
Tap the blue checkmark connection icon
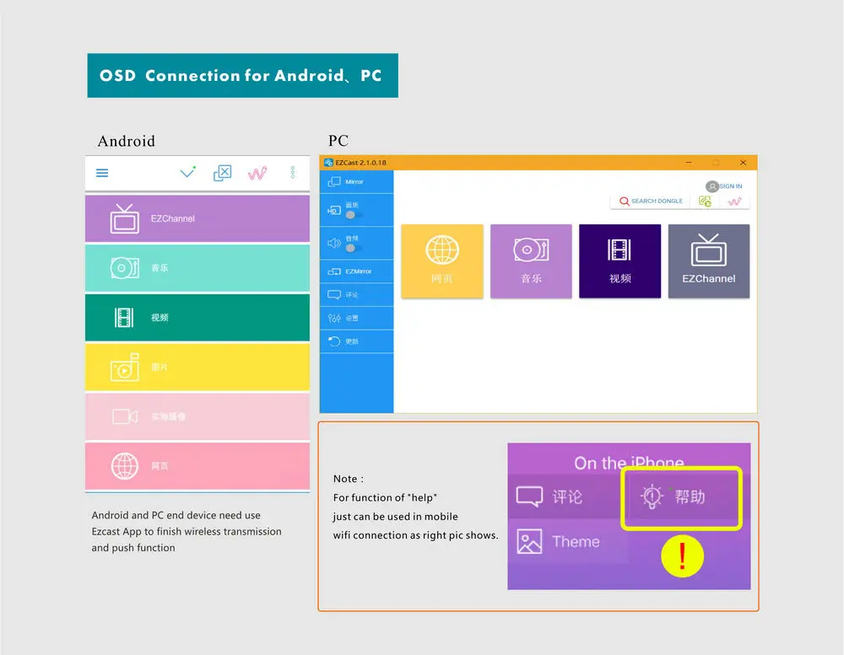pos(187,172)
